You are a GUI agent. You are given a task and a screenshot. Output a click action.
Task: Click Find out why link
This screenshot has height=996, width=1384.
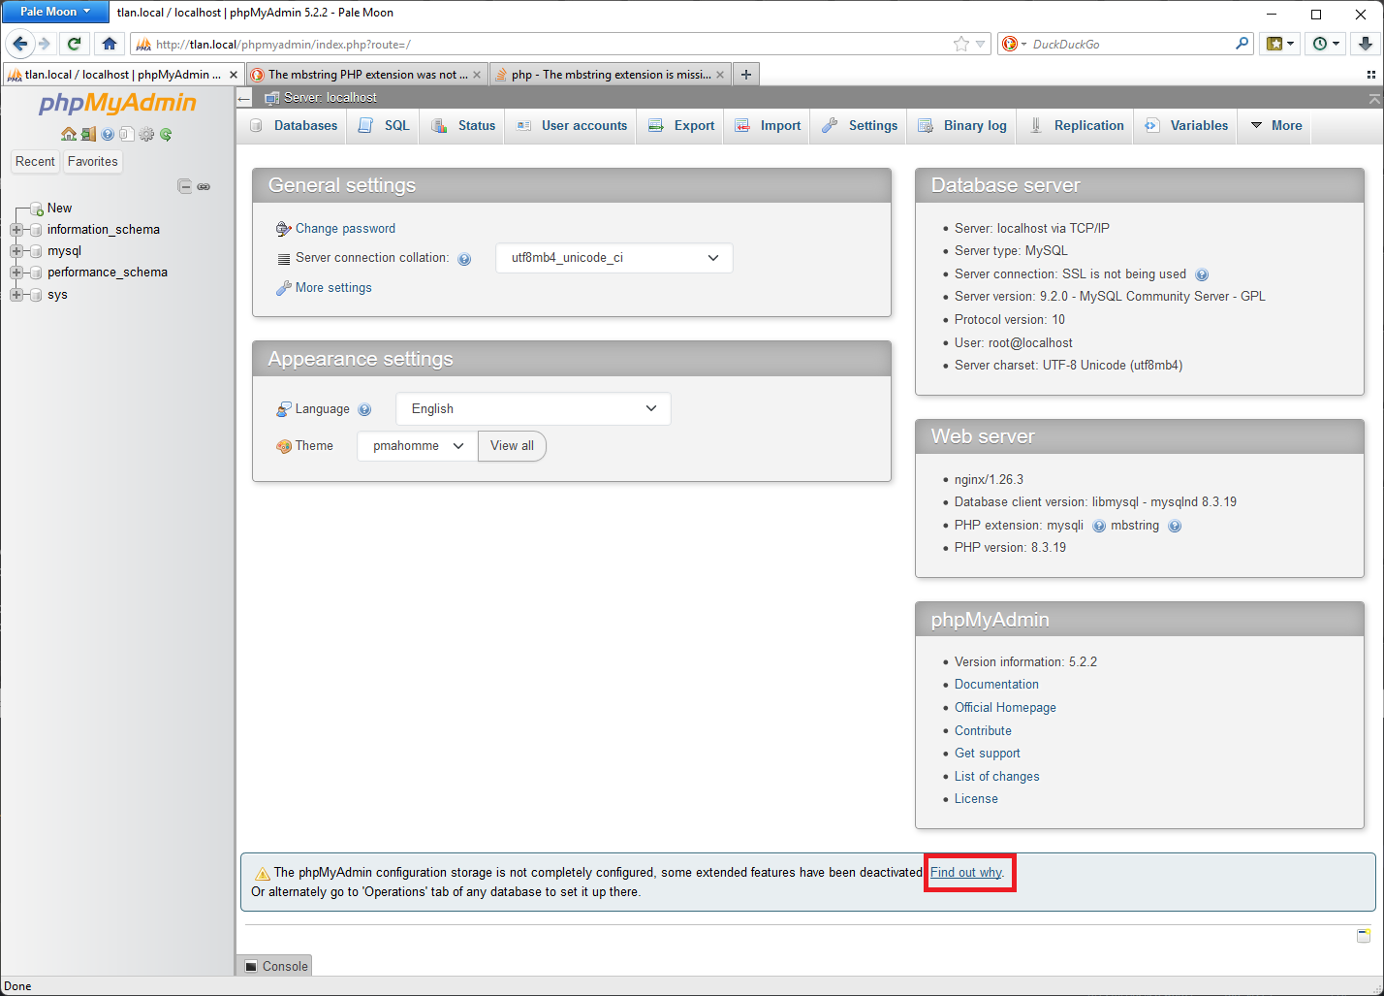(966, 873)
